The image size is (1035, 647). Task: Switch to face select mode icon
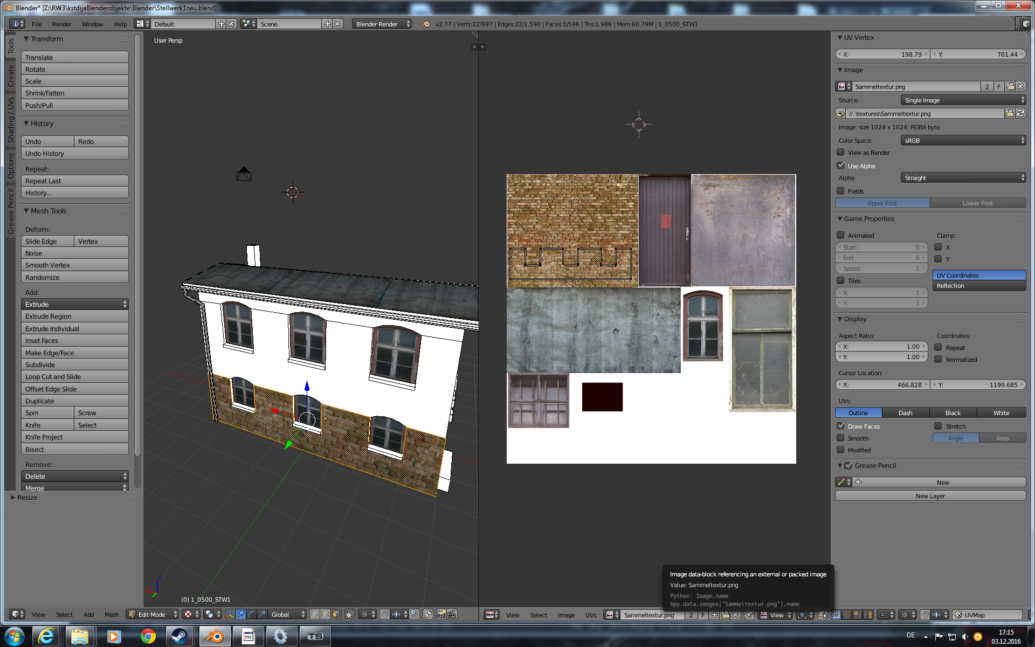coord(336,614)
